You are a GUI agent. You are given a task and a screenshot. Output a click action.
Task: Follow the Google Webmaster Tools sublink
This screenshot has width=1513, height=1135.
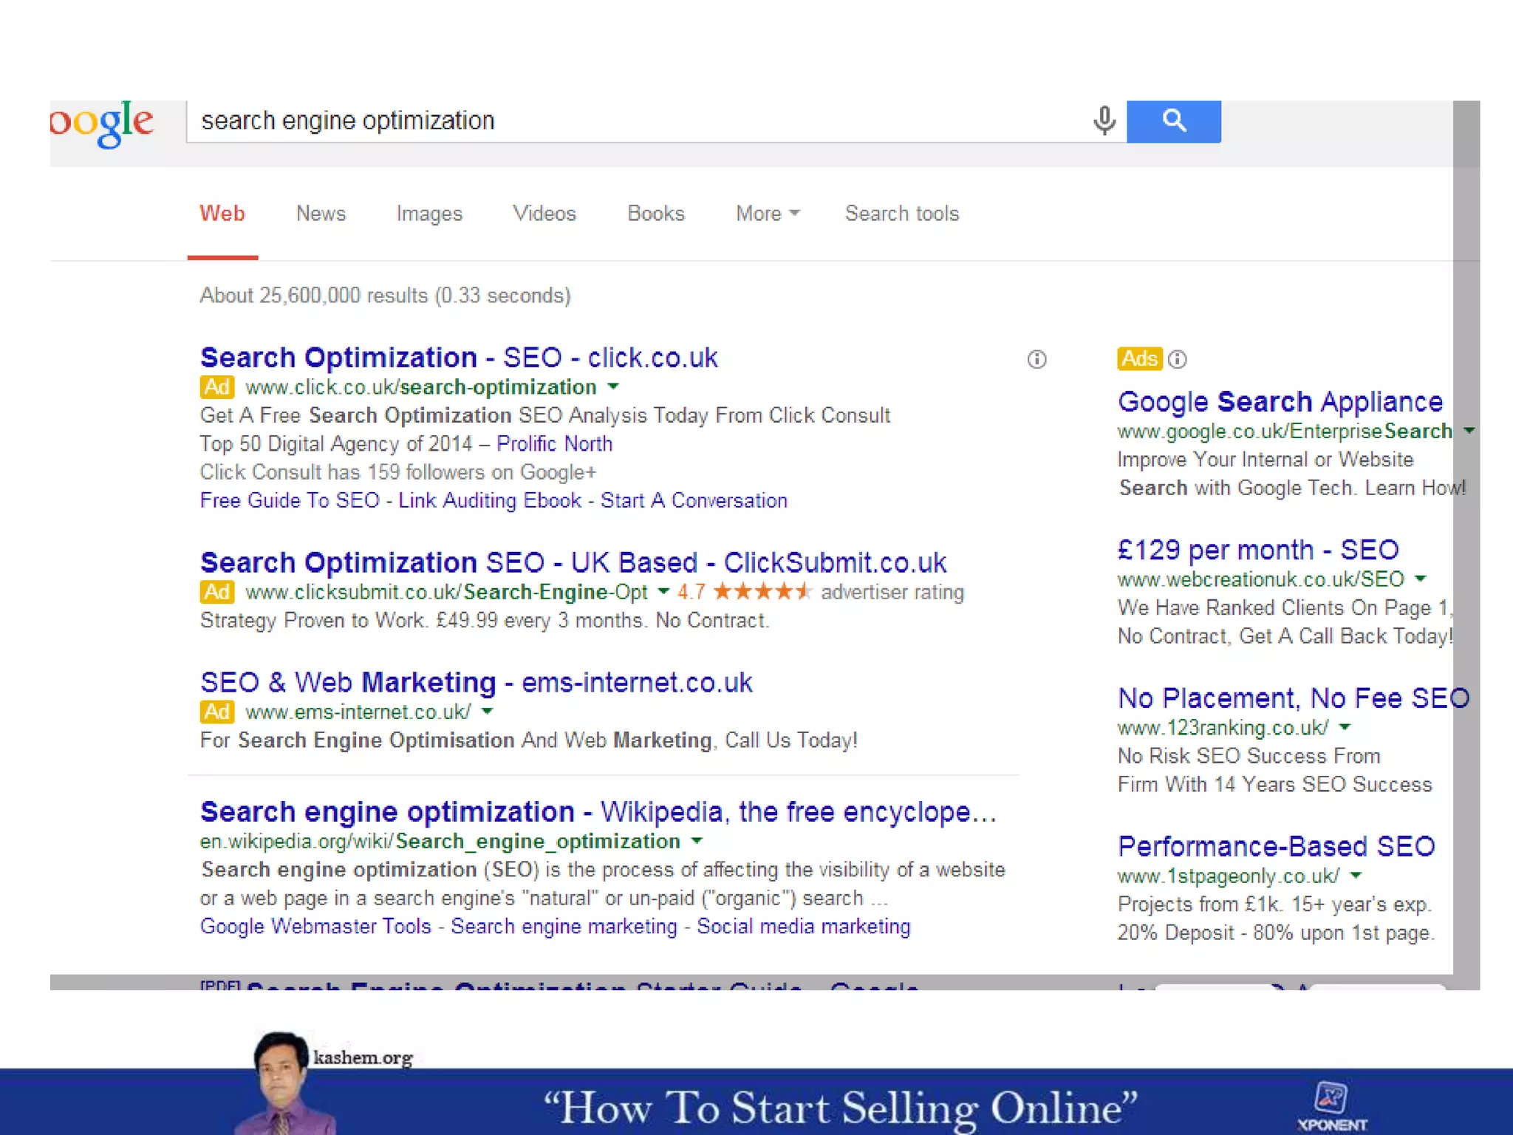(x=315, y=927)
